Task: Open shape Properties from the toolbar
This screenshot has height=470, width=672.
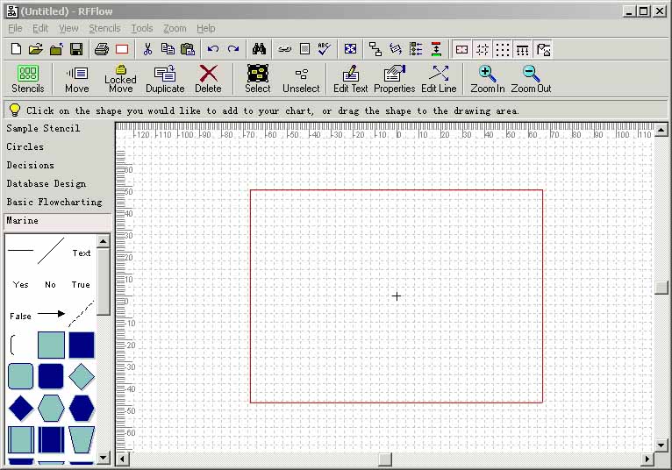Action: tap(394, 79)
